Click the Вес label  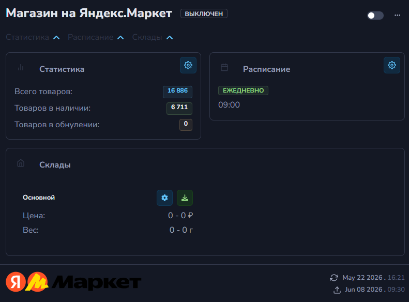31,230
